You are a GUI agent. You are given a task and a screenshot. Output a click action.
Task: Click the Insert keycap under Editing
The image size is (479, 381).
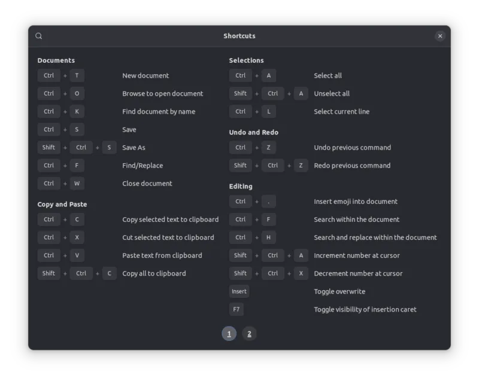click(x=239, y=291)
